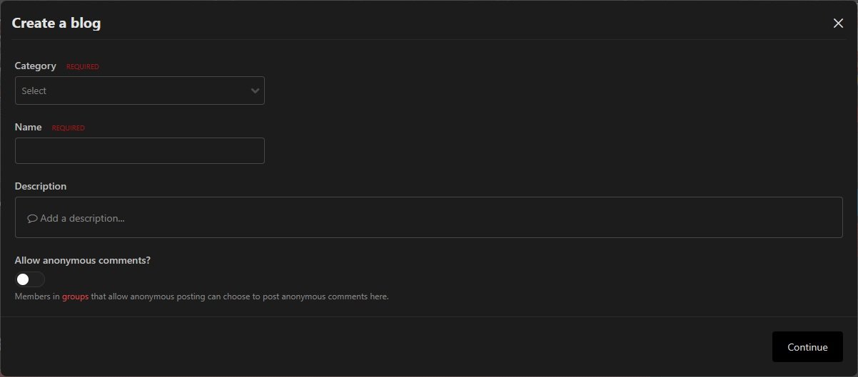This screenshot has height=377, width=858.
Task: Click the 'Allow anonymous comments?' label
Action: click(82, 260)
